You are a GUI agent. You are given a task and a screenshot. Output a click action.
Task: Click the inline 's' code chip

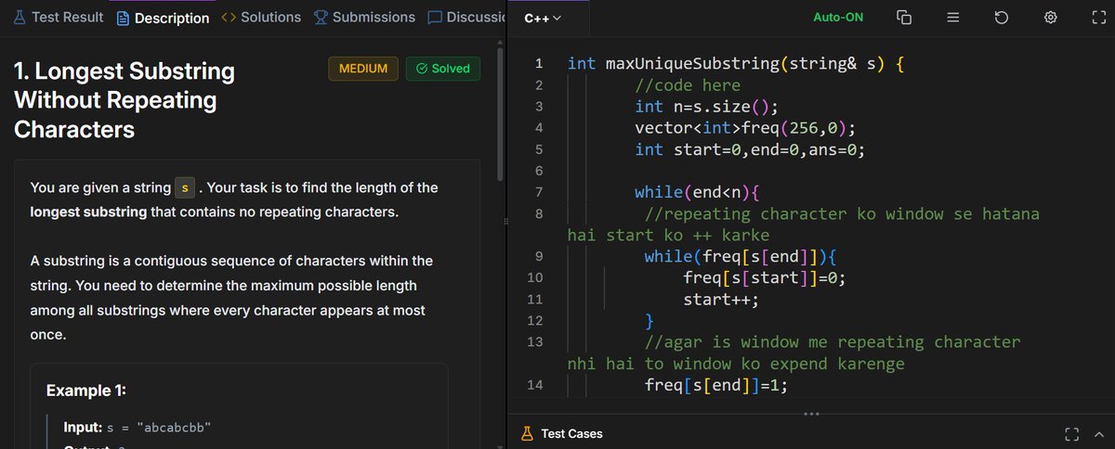[x=186, y=188]
